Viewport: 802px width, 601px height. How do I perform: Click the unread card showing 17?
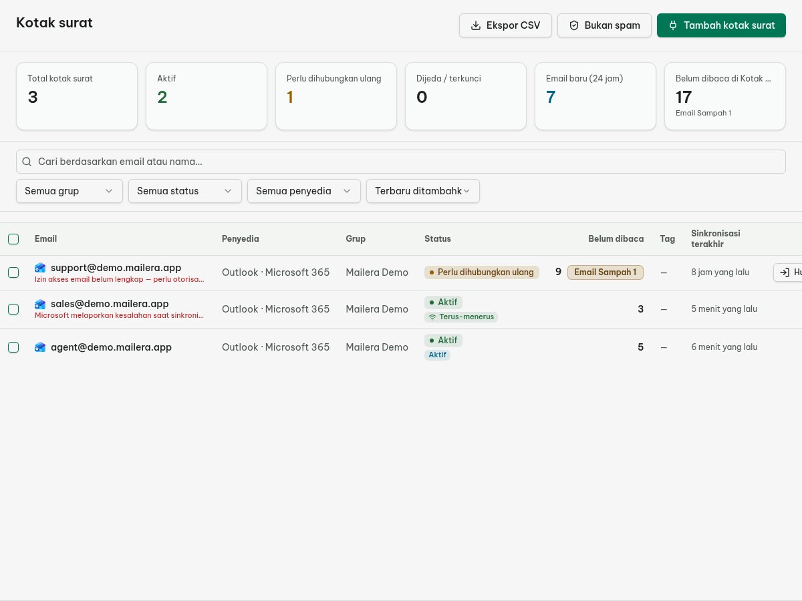[725, 96]
